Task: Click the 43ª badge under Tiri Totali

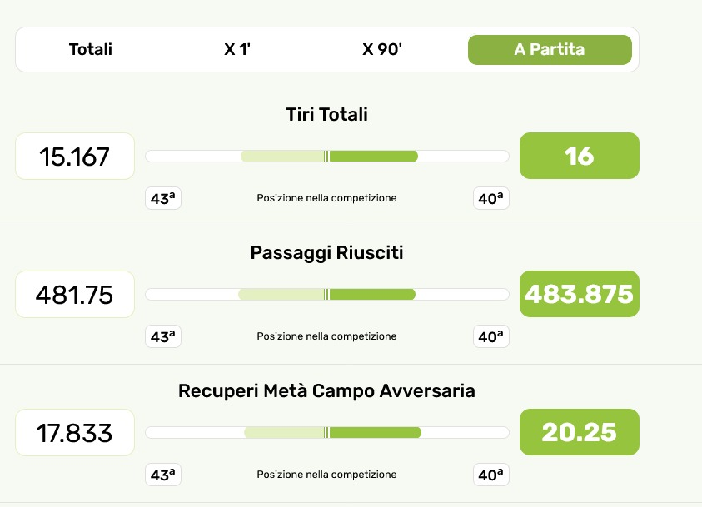Action: pos(163,198)
